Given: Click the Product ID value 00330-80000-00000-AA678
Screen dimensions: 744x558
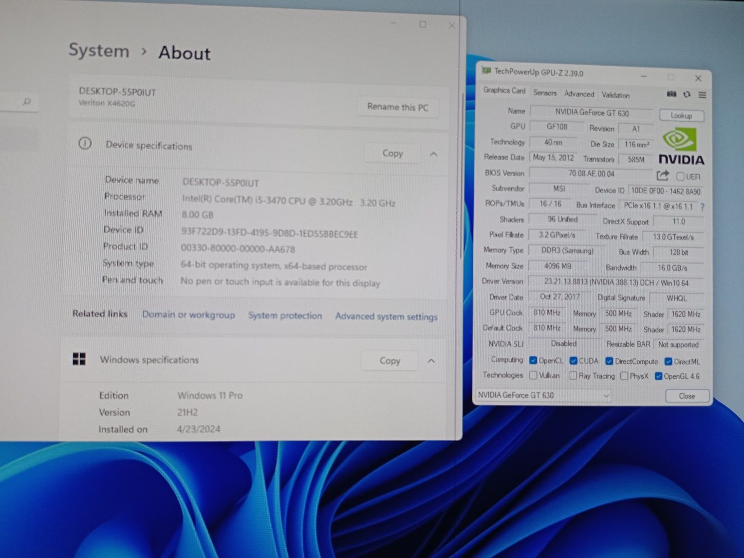Looking at the screenshot, I should 238,249.
